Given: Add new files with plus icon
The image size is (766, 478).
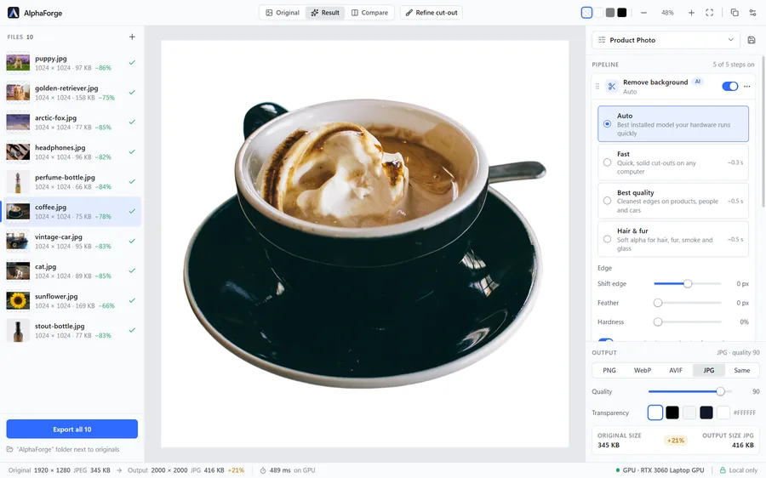Looking at the screenshot, I should point(132,37).
